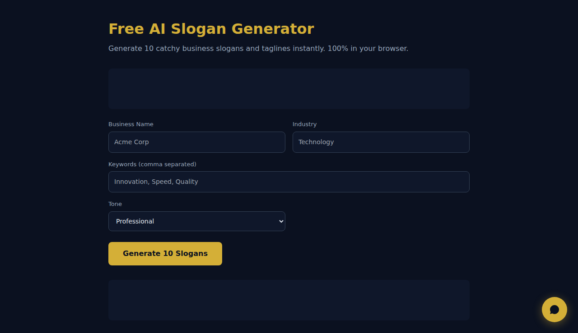Image resolution: width=578 pixels, height=333 pixels.
Task: Open the chat bubble widget
Action: (555, 310)
